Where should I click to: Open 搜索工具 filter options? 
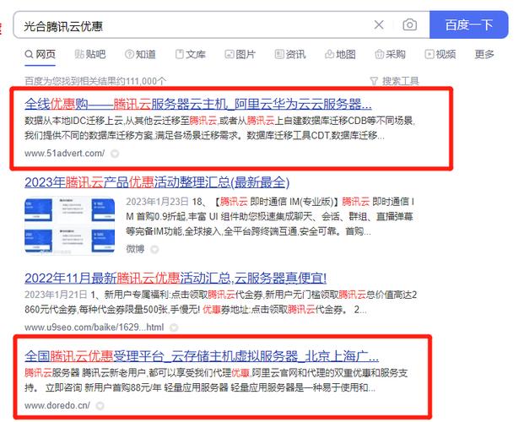[x=400, y=81]
